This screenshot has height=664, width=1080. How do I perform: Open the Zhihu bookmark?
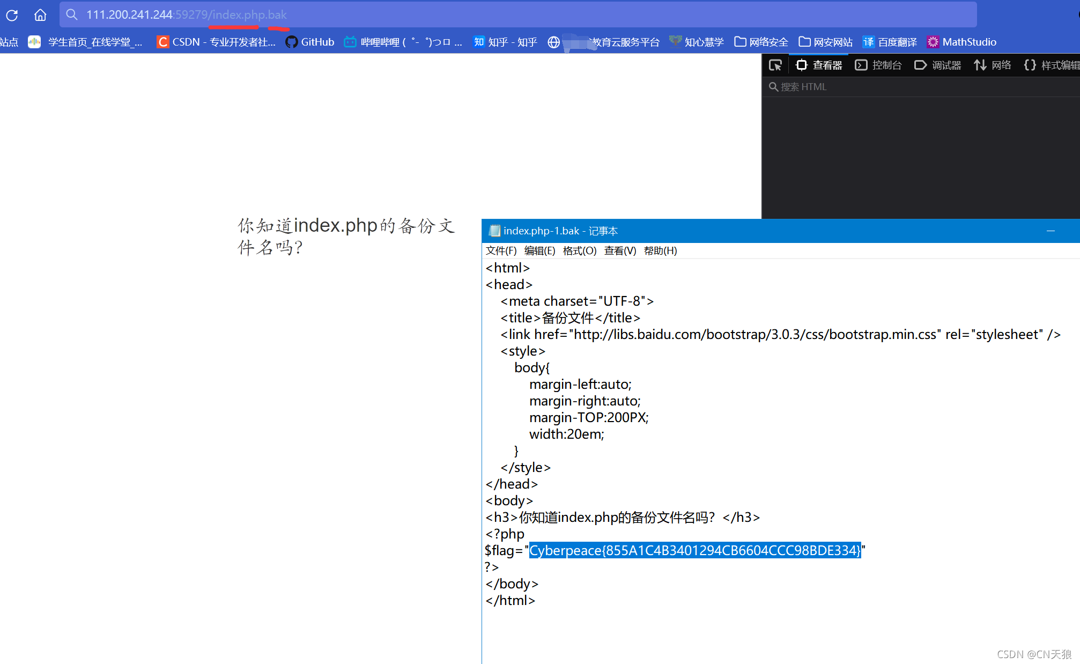(505, 42)
